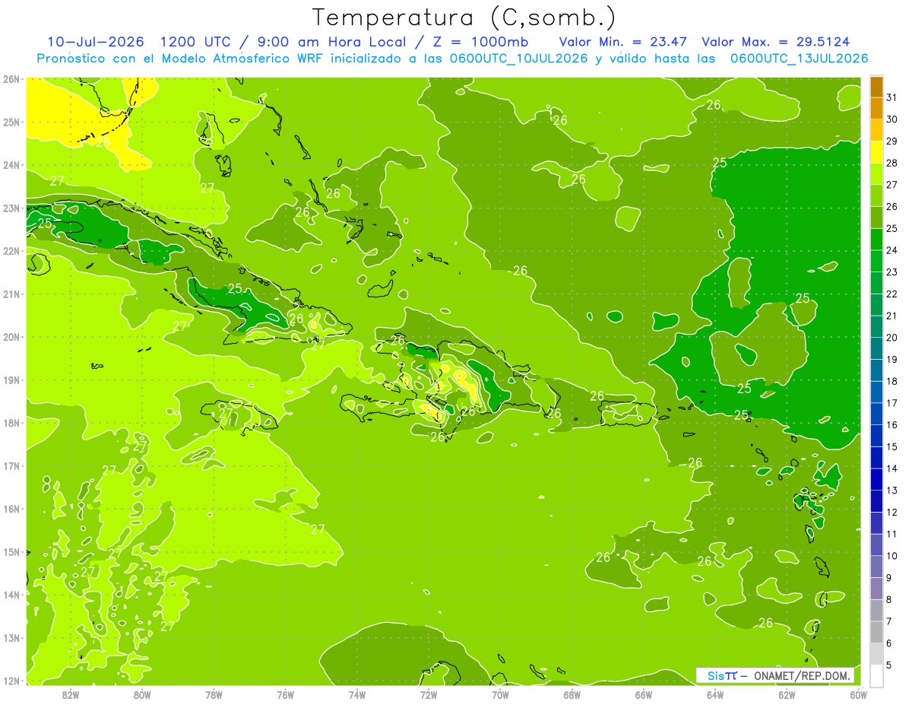Screen dimensions: 912x705
Task: Click the title "Temperatura (C,somb.)"
Action: pos(464,18)
